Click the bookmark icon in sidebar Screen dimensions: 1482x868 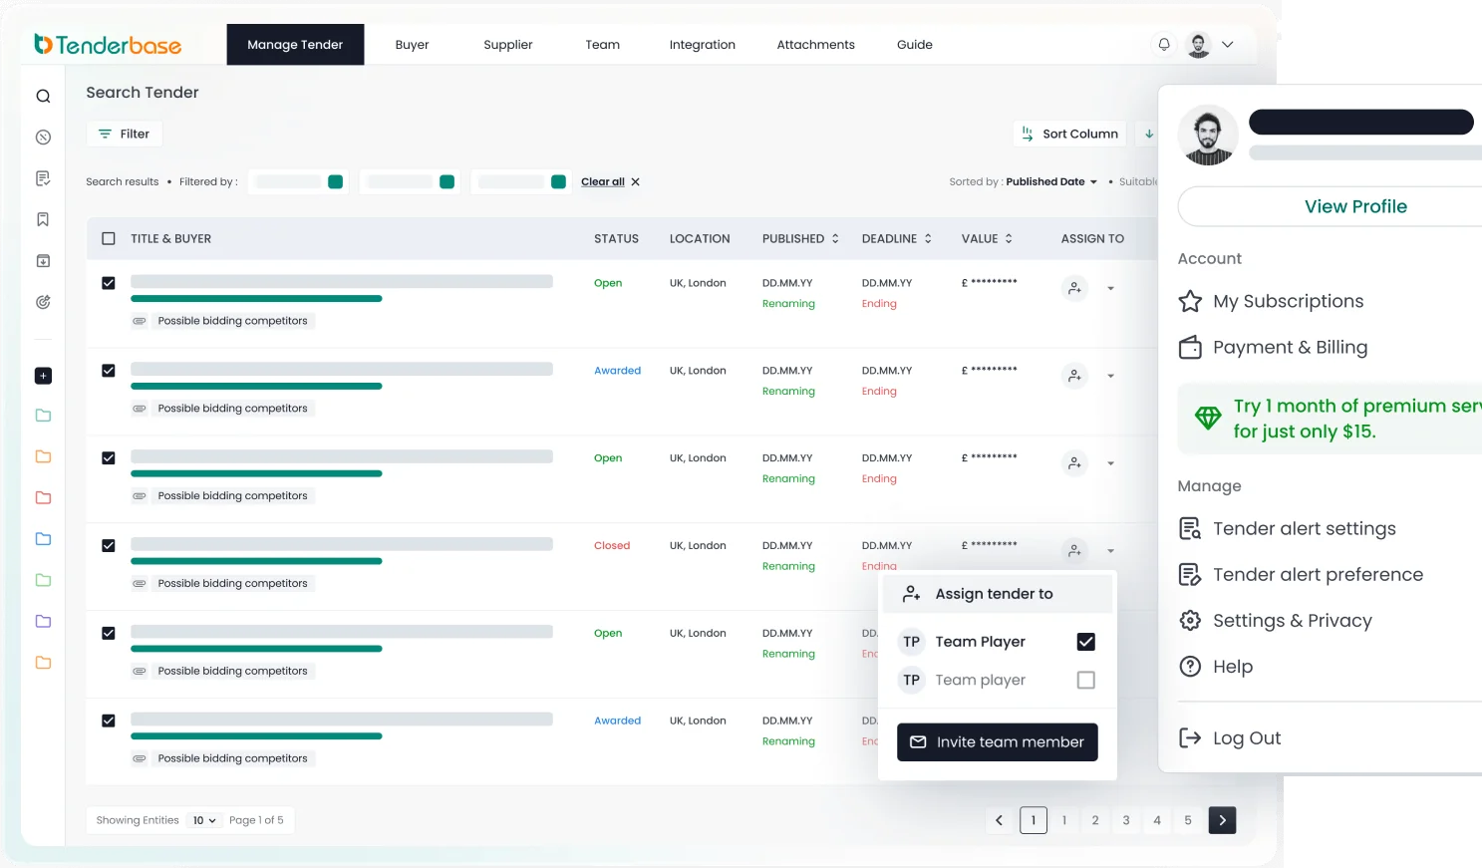click(43, 220)
